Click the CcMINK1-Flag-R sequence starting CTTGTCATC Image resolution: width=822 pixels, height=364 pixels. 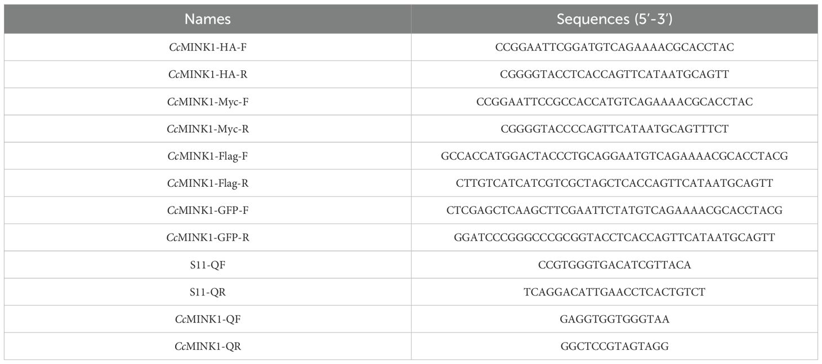[614, 183]
